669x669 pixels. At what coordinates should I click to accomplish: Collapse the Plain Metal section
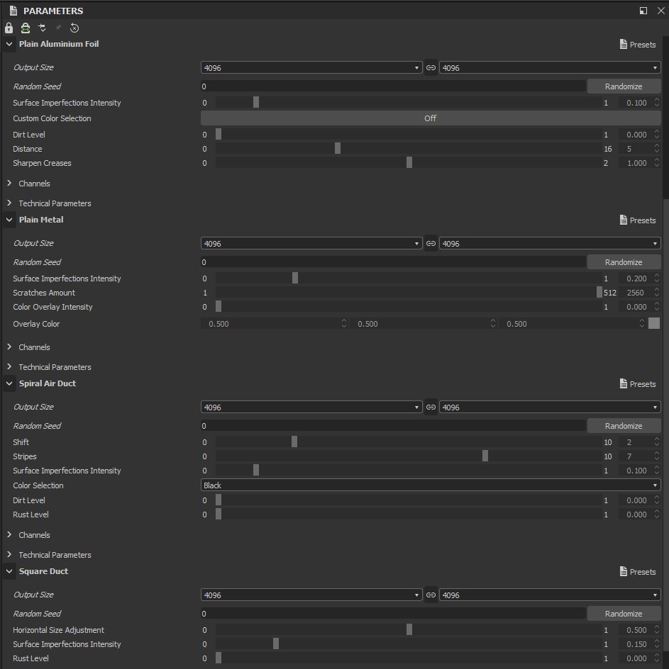[9, 220]
